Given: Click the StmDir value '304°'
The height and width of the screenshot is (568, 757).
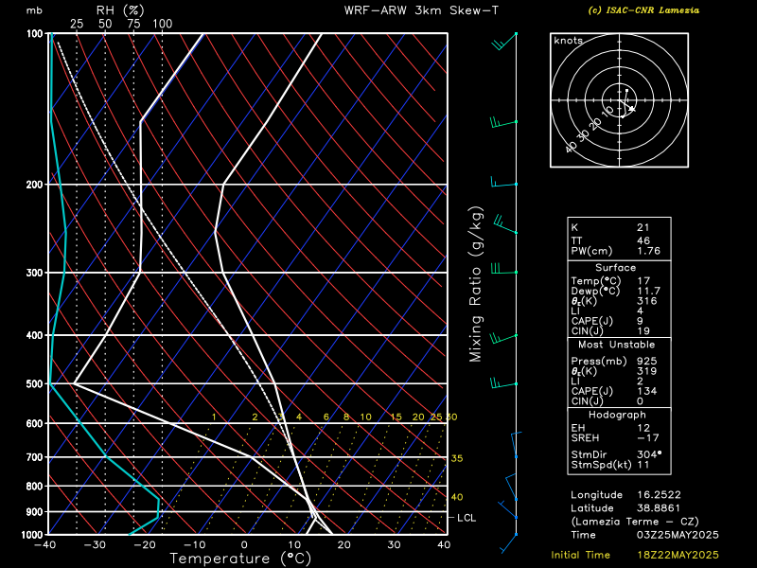Looking at the screenshot, I should 649,454.
